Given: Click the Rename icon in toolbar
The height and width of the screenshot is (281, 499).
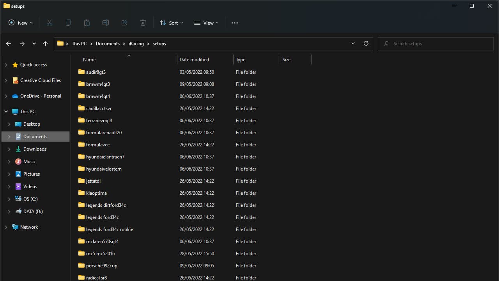Looking at the screenshot, I should point(106,23).
